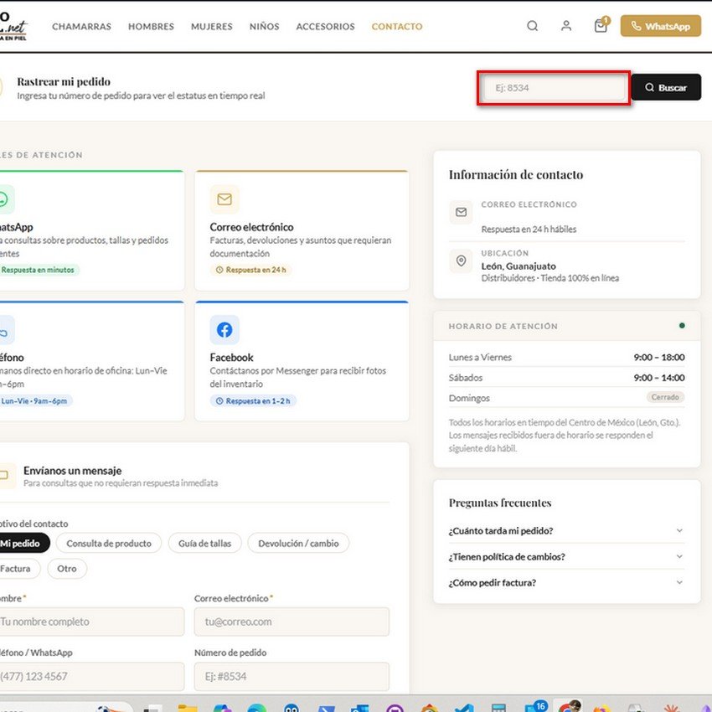Click the store logo in header
This screenshot has width=712, height=712.
(13, 26)
